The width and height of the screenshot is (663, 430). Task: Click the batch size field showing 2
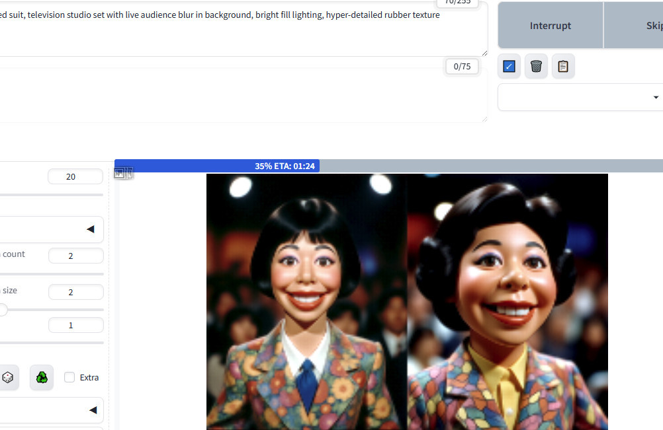pos(75,292)
